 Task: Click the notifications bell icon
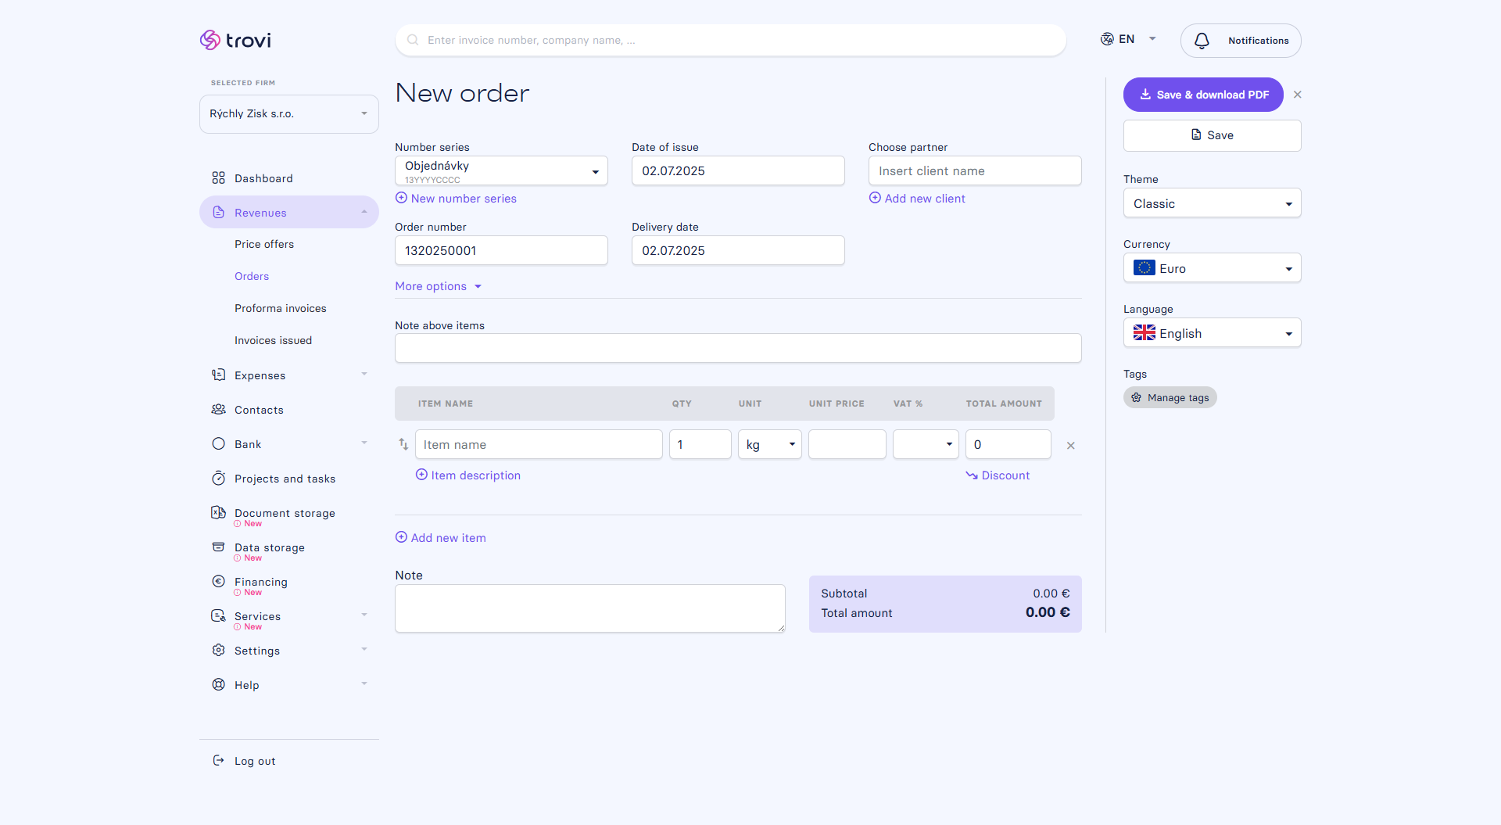pos(1202,41)
